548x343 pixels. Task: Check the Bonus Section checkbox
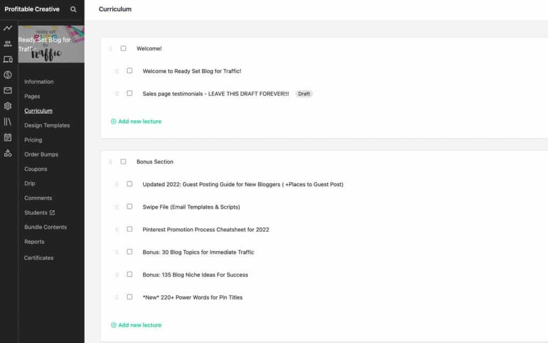(x=123, y=162)
